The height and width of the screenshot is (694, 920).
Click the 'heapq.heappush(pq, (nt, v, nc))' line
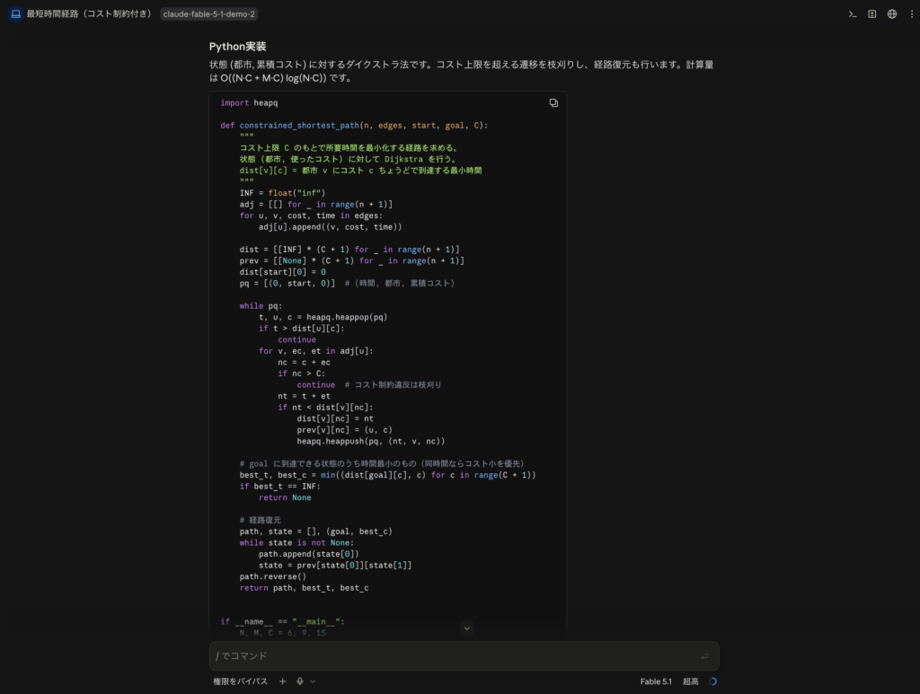click(x=371, y=442)
